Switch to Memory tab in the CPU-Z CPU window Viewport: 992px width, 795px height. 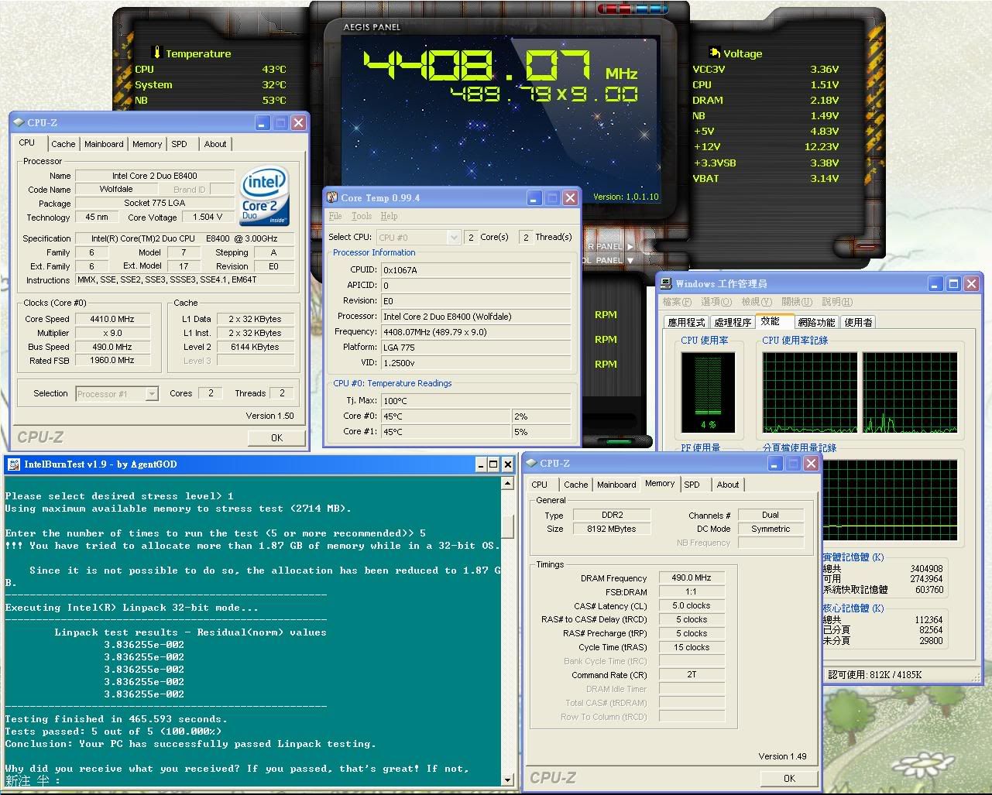(x=147, y=144)
